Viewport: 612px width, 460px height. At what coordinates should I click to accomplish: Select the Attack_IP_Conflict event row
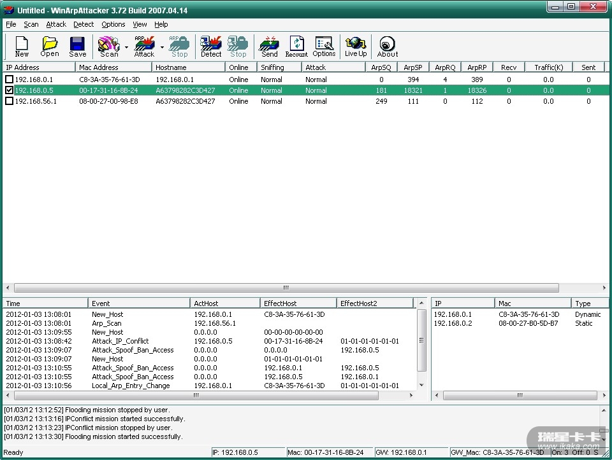tap(120, 341)
